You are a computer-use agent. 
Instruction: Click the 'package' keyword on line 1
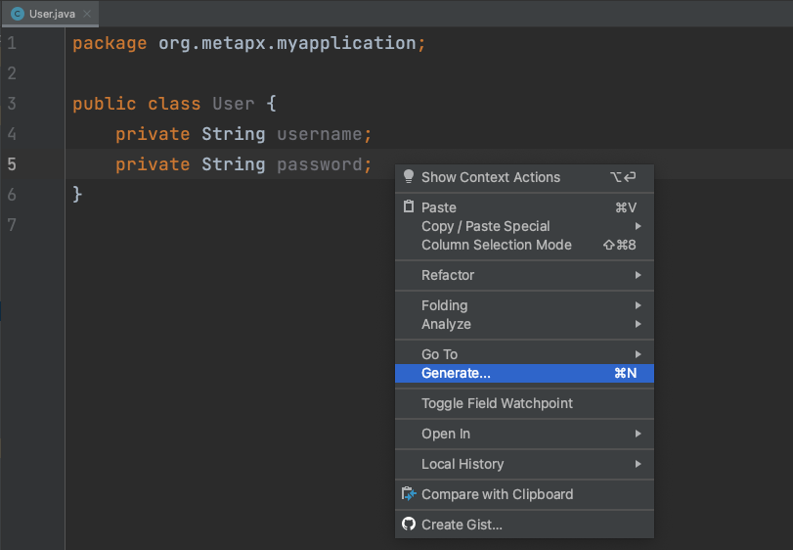[x=110, y=44]
